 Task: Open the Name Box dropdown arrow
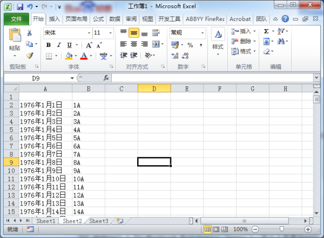pos(72,78)
